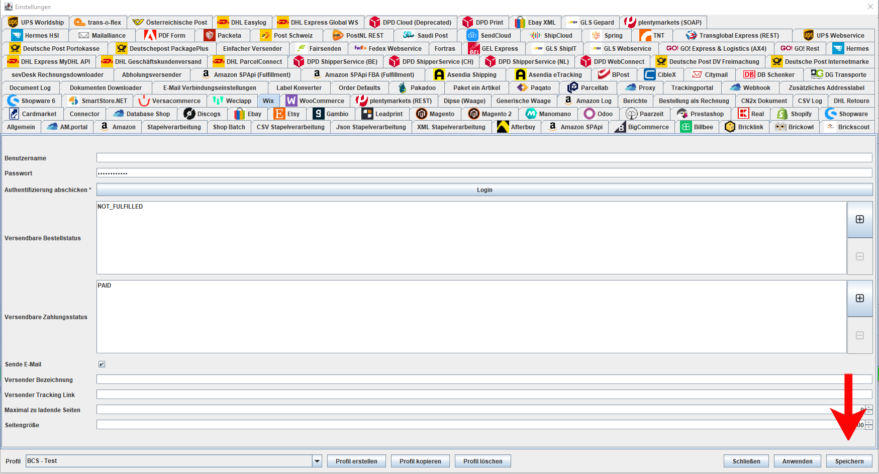Toggle the Sende E-Mail checkbox
879x474 pixels.
tap(102, 364)
